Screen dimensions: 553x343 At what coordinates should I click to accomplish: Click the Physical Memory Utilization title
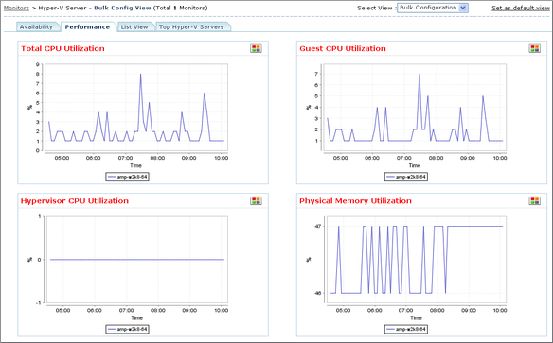point(355,201)
